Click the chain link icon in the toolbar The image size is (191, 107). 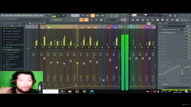pos(96,20)
